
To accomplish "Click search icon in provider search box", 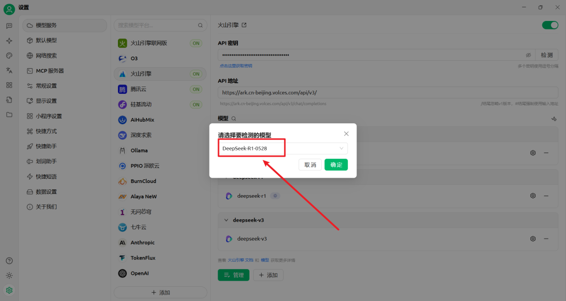I will tap(200, 25).
